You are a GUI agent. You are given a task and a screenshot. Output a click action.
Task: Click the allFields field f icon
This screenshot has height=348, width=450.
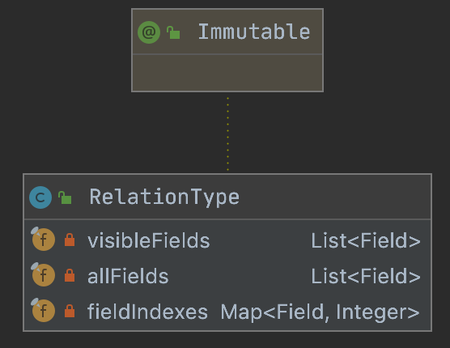43,274
